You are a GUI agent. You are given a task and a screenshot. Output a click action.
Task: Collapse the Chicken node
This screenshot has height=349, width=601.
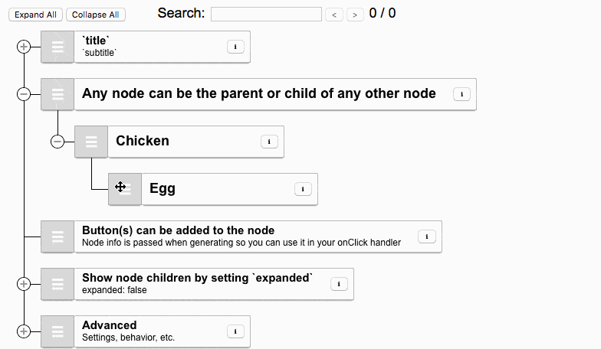tap(57, 142)
